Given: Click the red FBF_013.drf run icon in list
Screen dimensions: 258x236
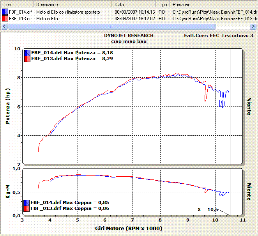Looking at the screenshot, I should tap(4, 18).
